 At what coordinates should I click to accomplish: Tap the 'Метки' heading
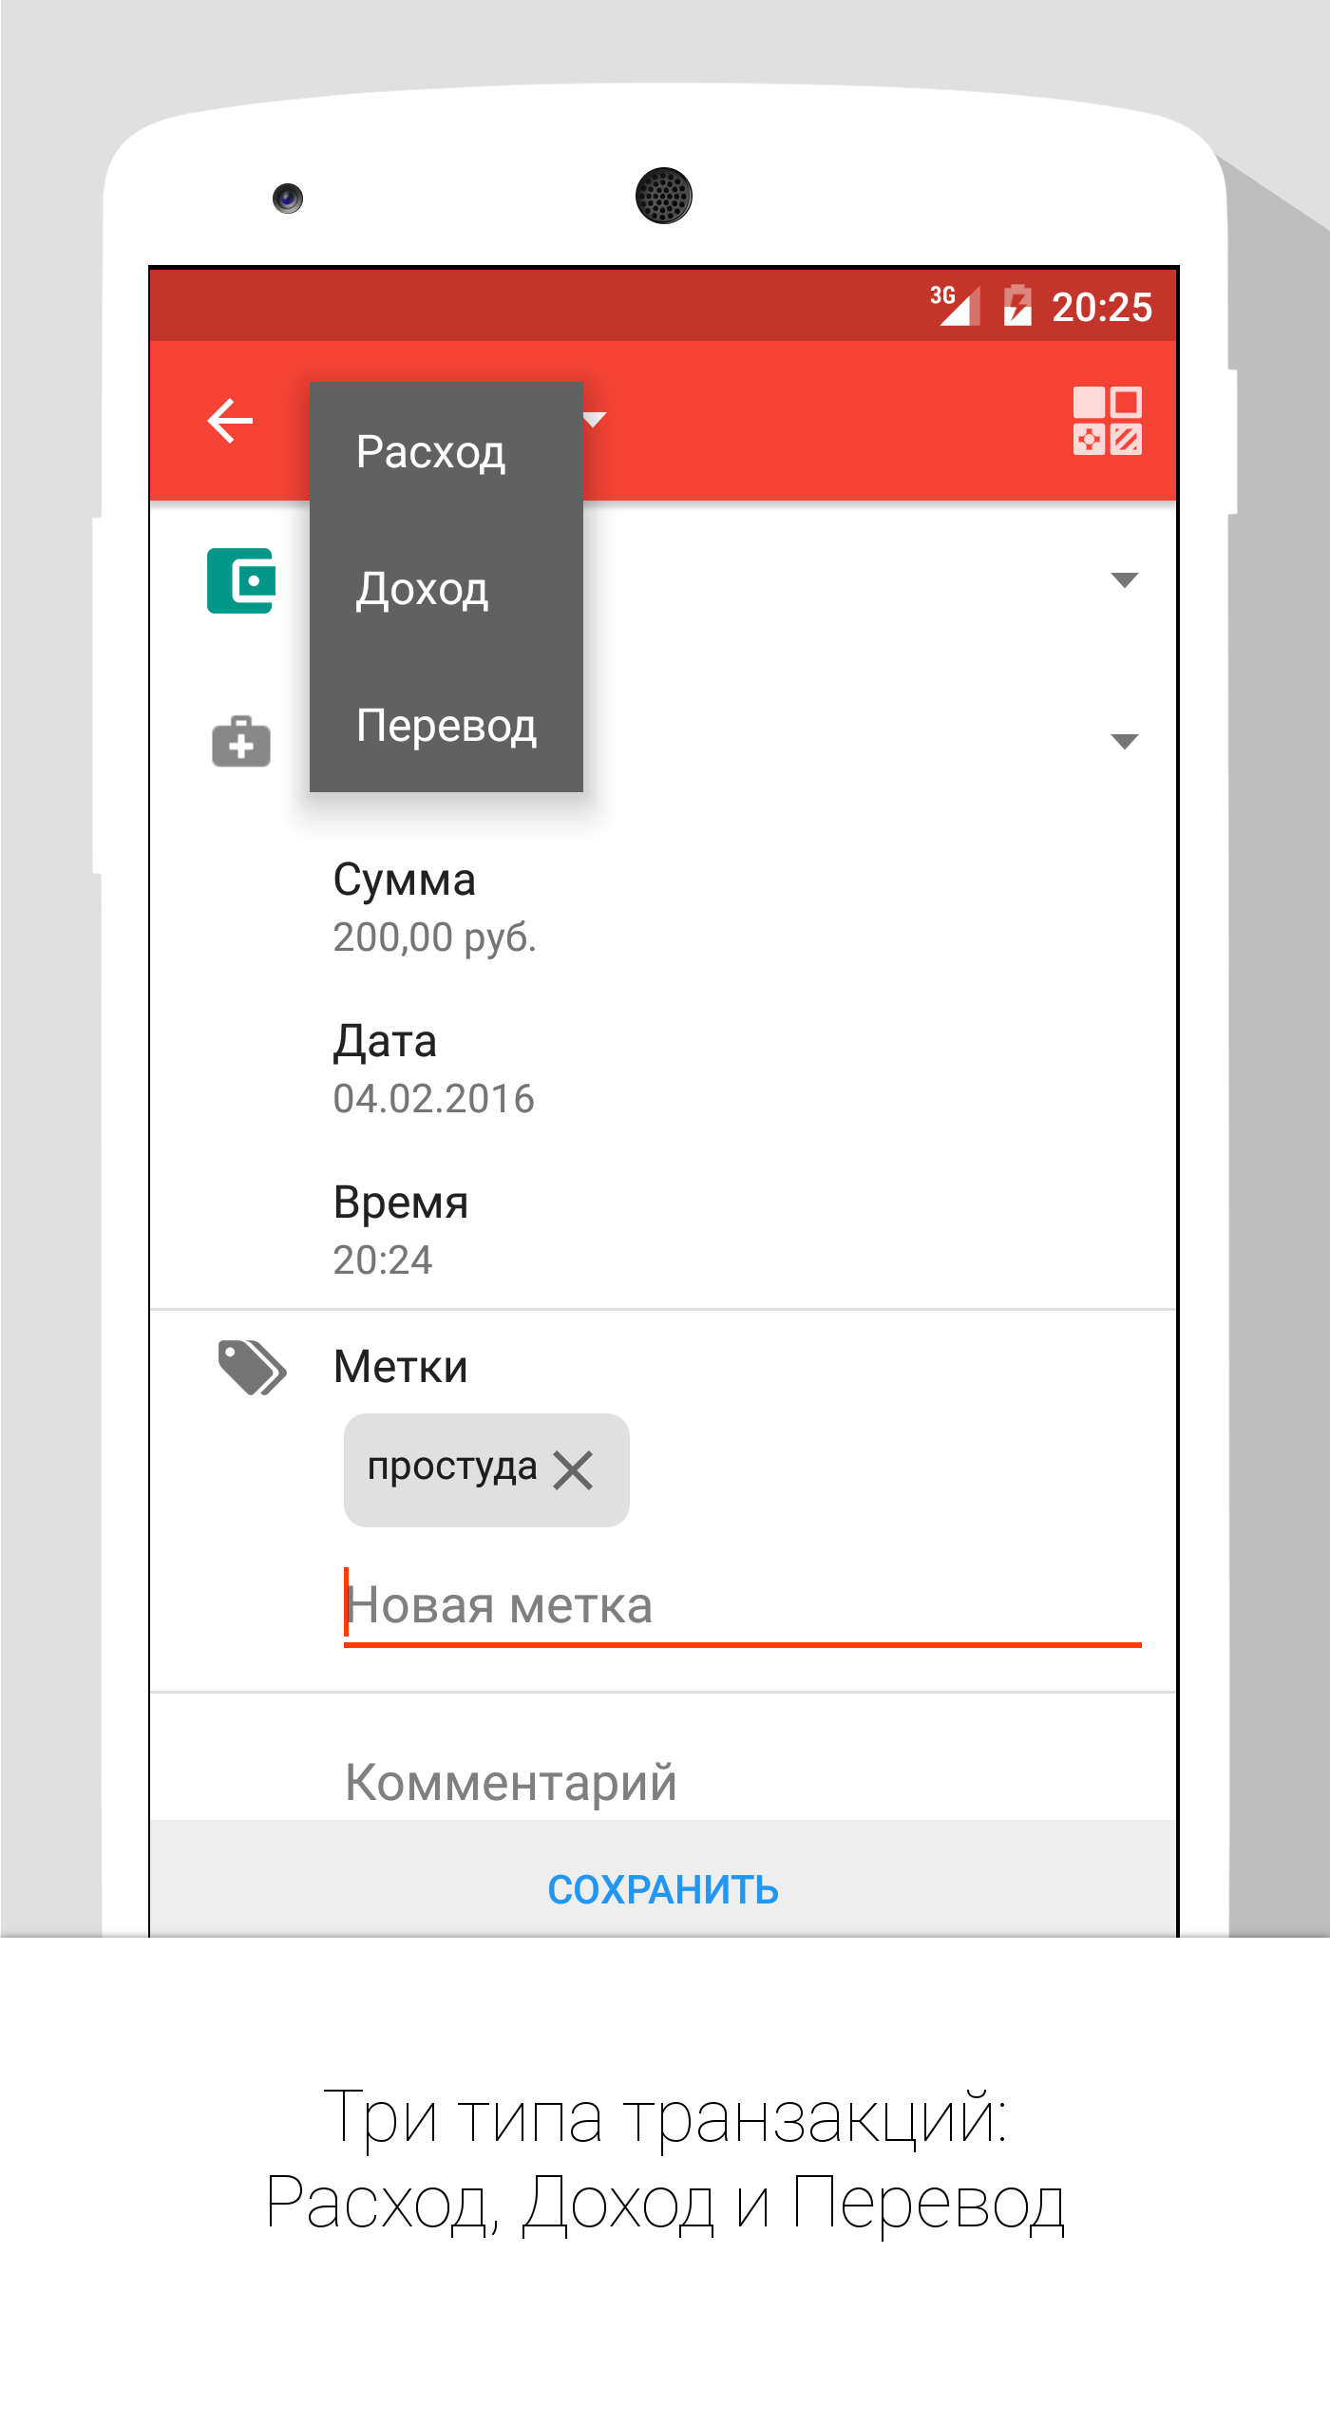(x=400, y=1368)
